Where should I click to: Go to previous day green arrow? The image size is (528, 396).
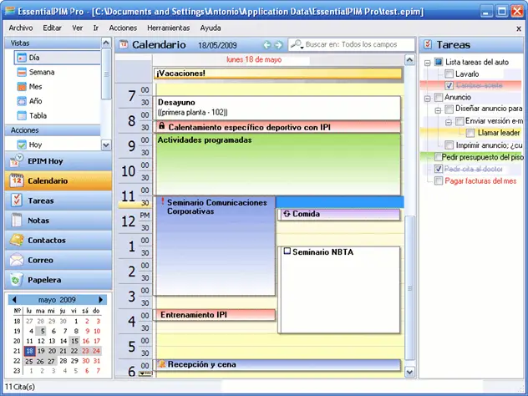tap(267, 45)
